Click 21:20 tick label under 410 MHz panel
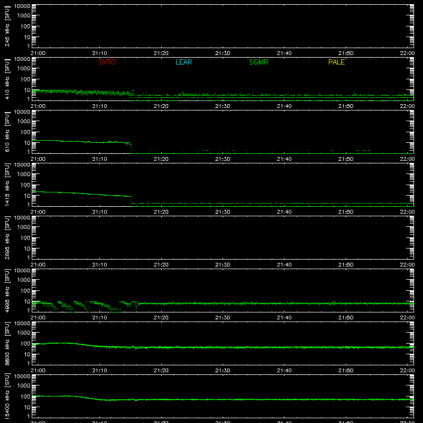The image size is (423, 423). (161, 106)
